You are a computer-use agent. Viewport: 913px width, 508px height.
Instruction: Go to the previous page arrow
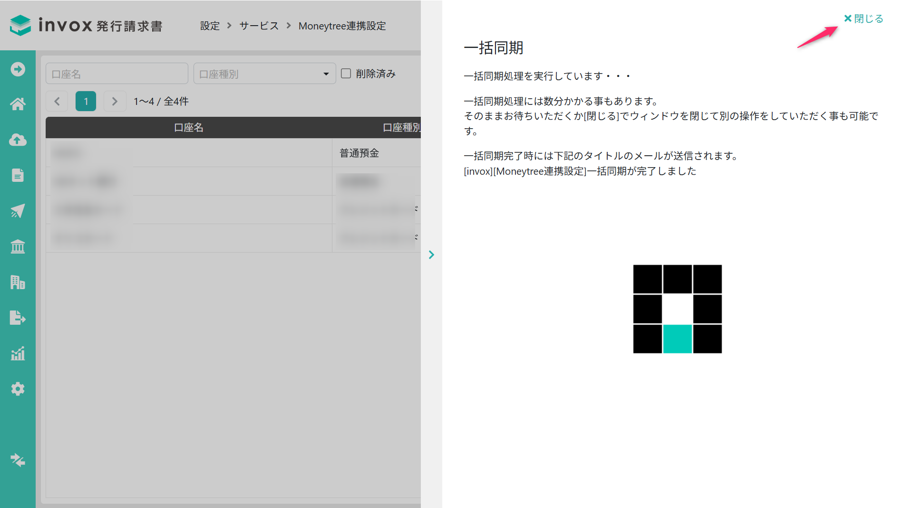(57, 101)
